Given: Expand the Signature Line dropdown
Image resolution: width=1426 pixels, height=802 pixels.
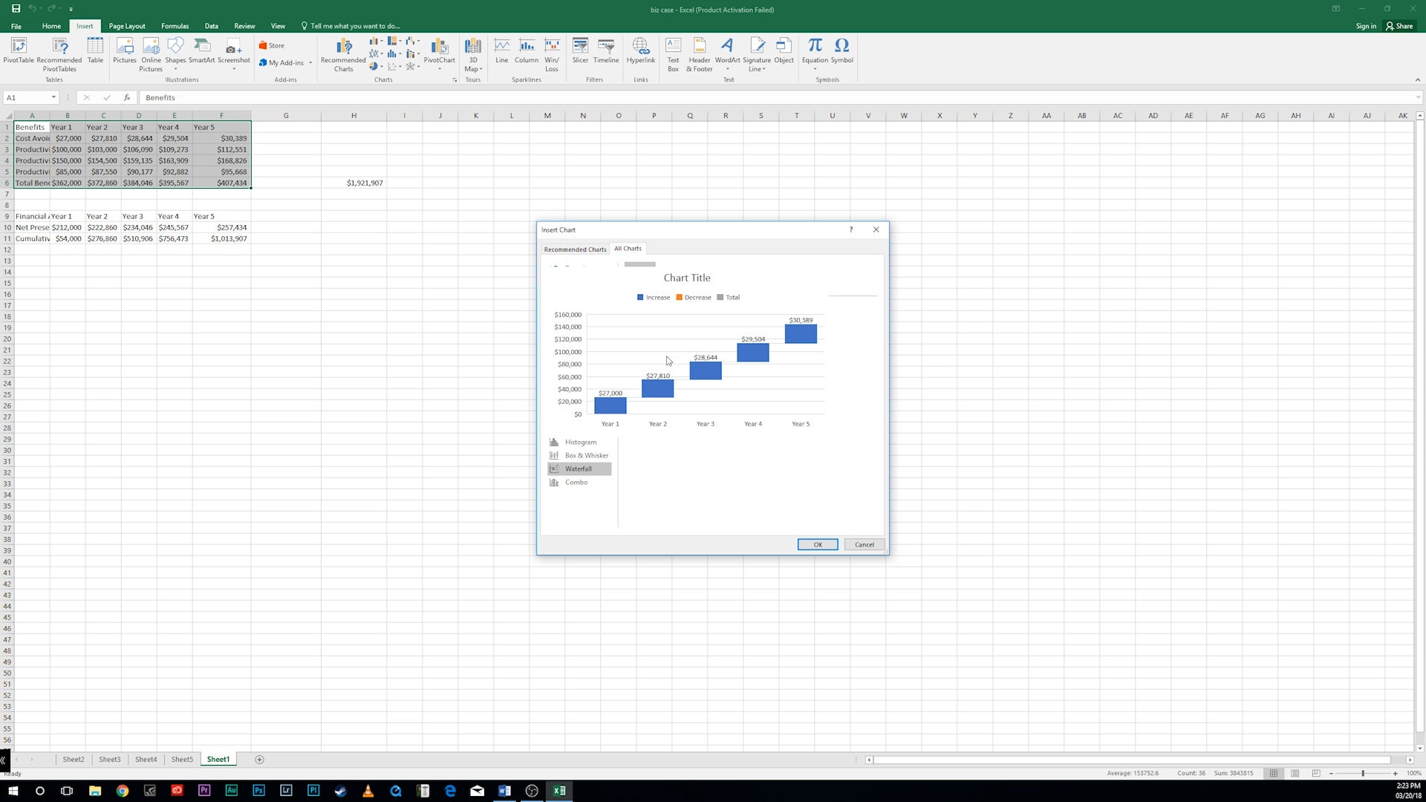Looking at the screenshot, I should pyautogui.click(x=764, y=69).
